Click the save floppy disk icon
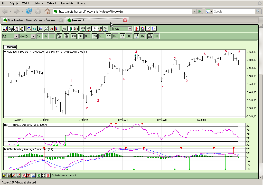This screenshot has width=263, height=185. pyautogui.click(x=9, y=176)
